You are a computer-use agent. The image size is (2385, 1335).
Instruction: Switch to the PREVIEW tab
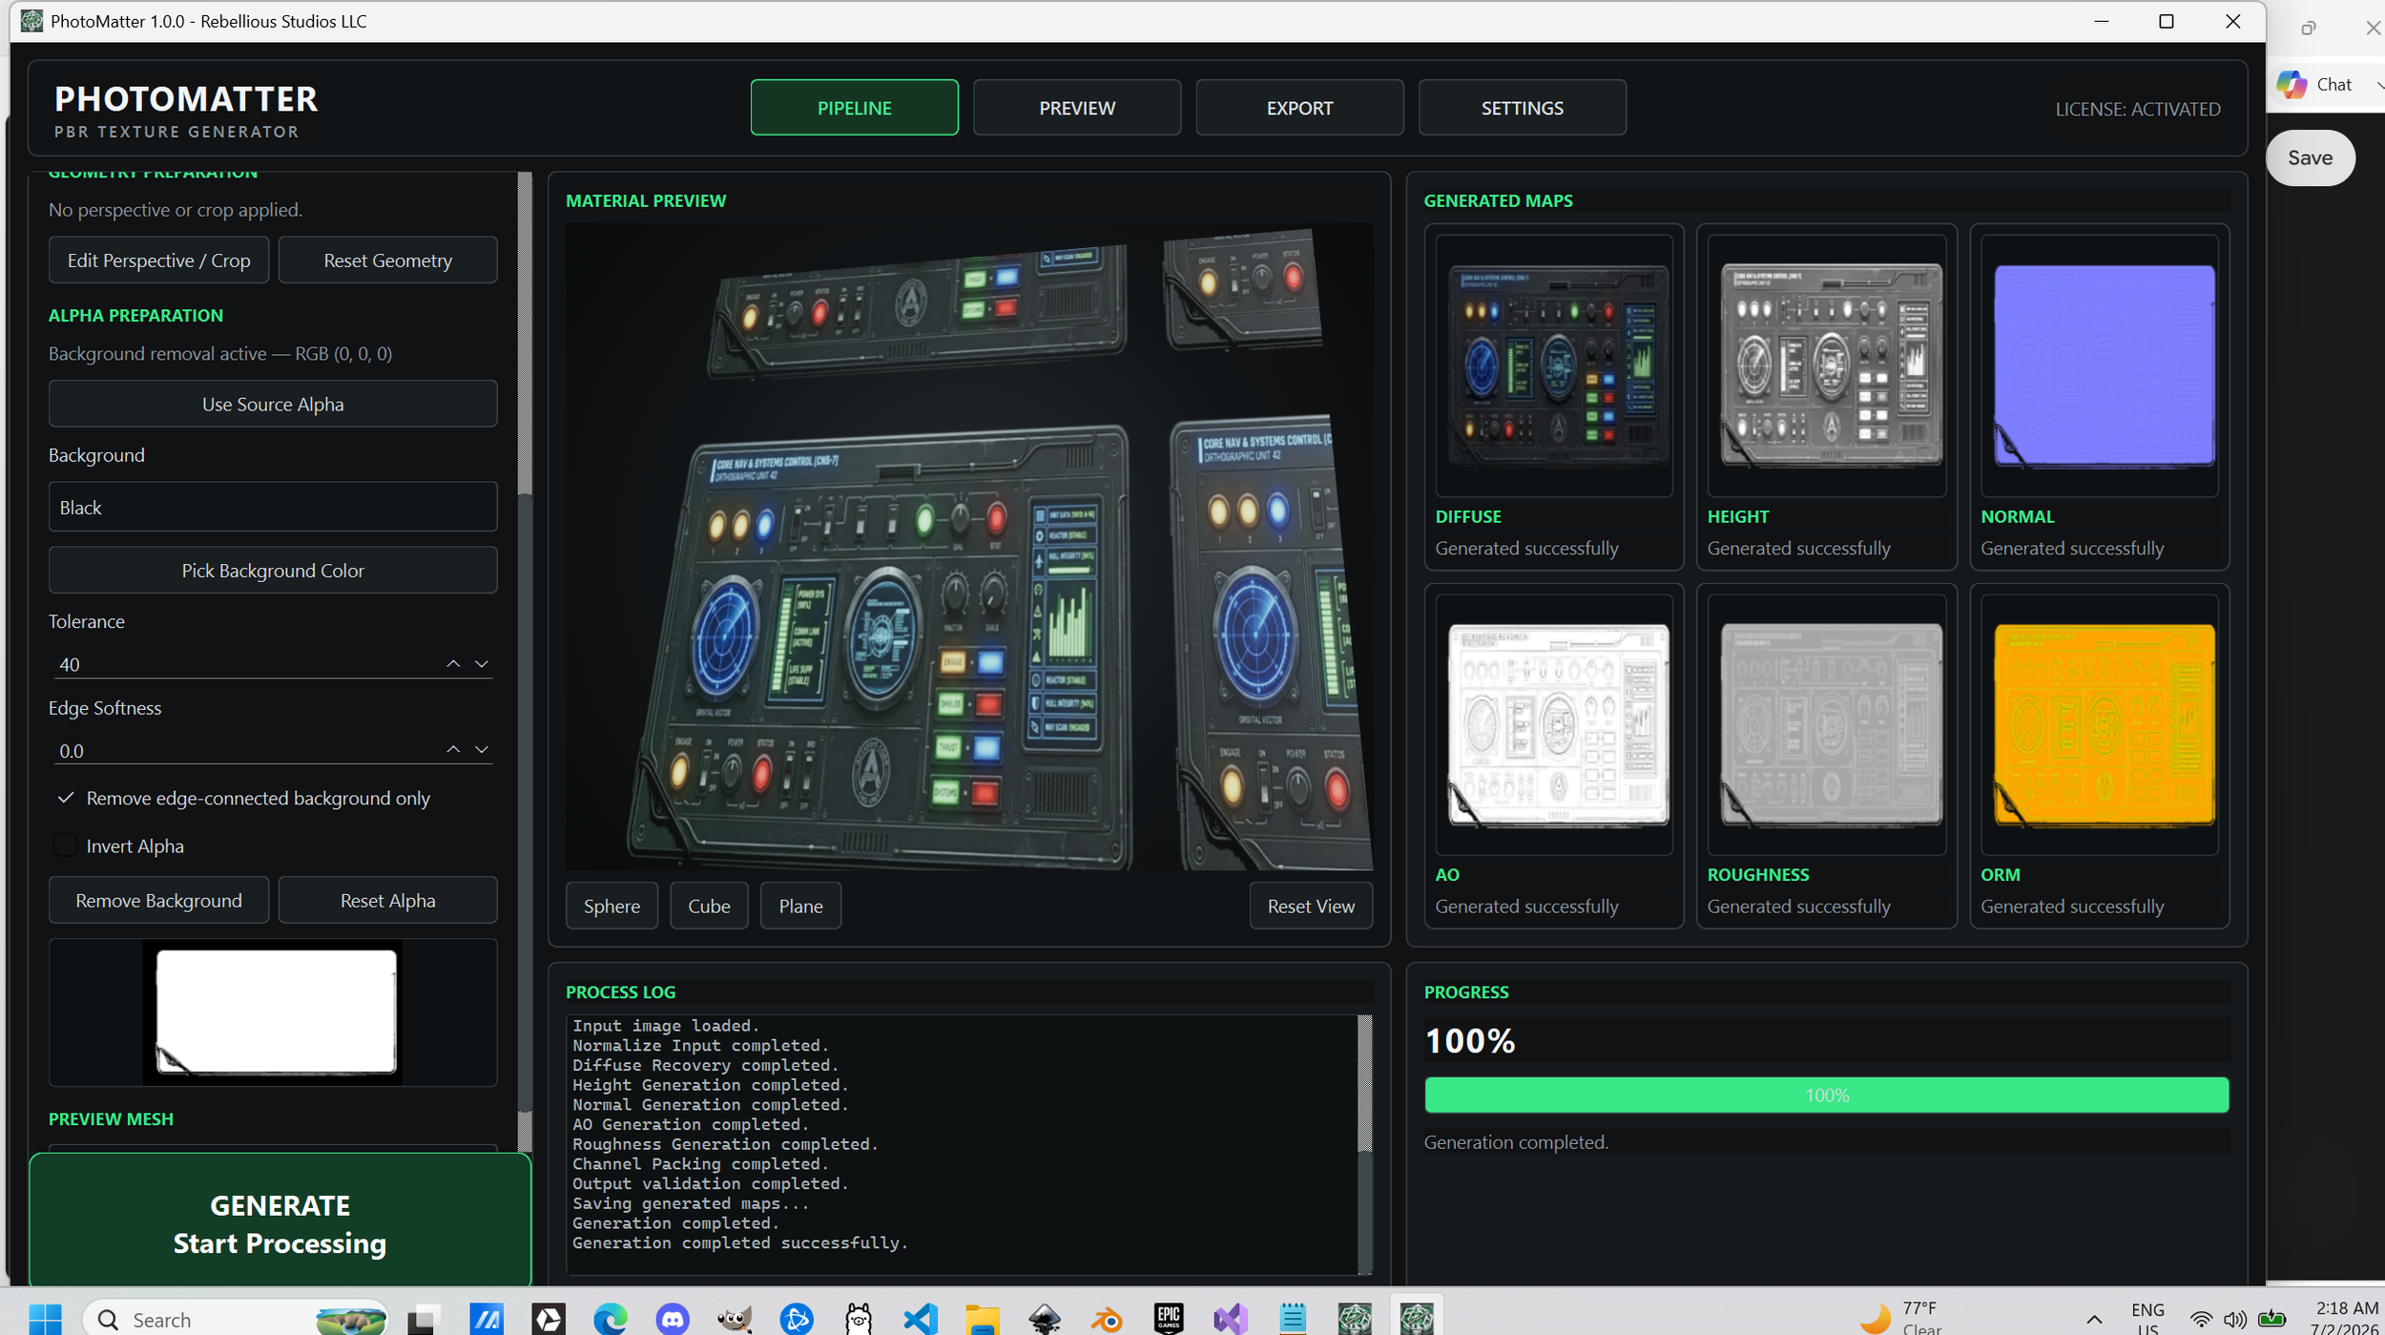[x=1077, y=108]
